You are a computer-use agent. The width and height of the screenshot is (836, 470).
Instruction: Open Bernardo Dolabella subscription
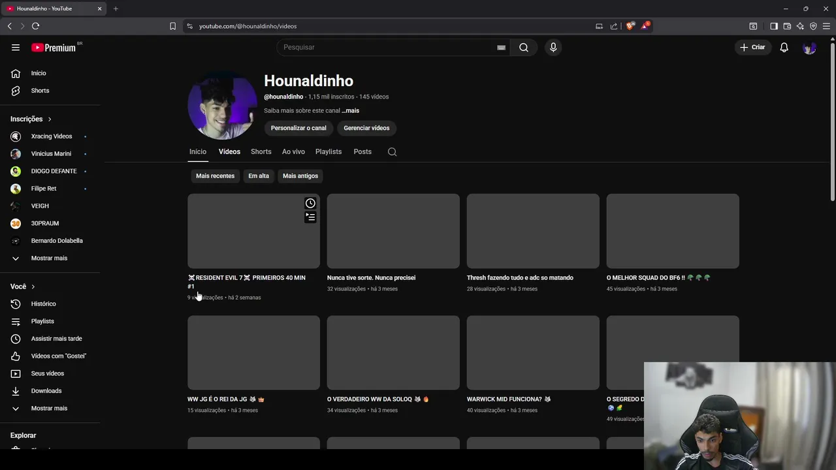(x=50, y=241)
